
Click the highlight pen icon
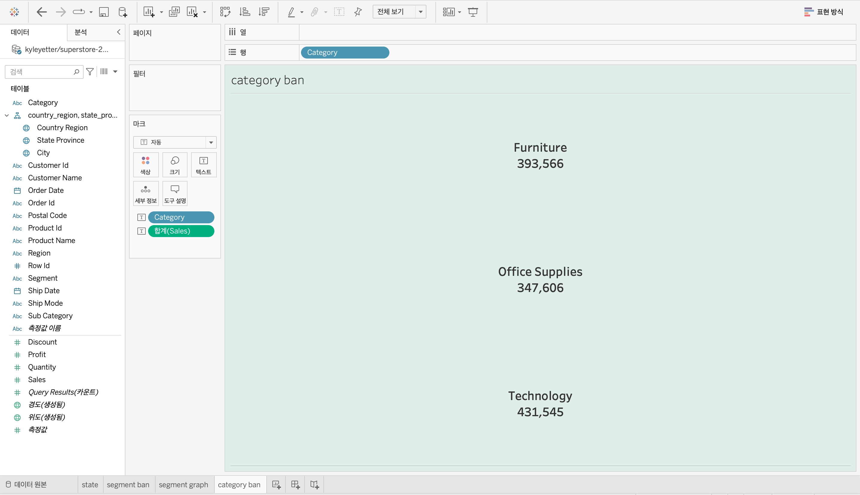point(291,12)
